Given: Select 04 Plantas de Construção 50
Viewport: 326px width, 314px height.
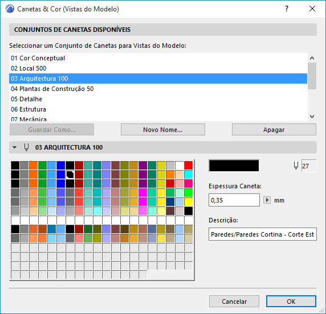Looking at the screenshot, I should tap(158, 89).
